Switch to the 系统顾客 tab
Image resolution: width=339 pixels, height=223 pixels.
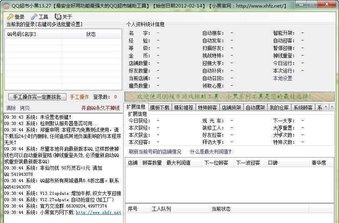(x=303, y=108)
